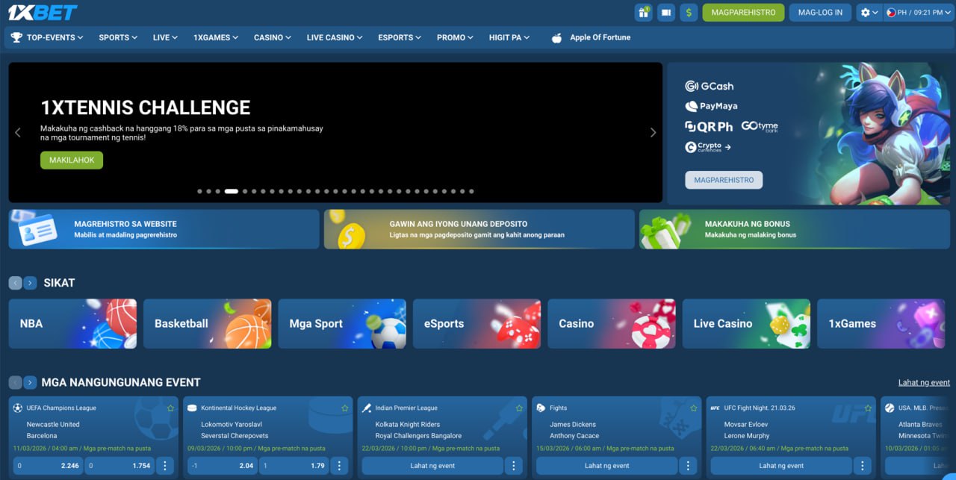Viewport: 956px width, 480px height.
Task: Open the HIGIT PA menu
Action: coord(509,37)
